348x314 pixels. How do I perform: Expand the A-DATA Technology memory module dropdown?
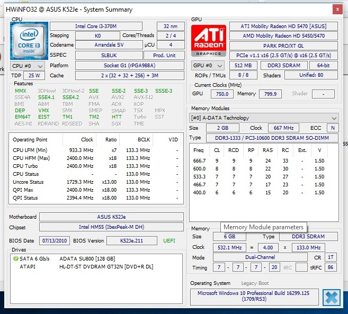point(264,118)
